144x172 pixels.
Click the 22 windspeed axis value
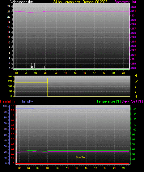[x=9, y=12]
